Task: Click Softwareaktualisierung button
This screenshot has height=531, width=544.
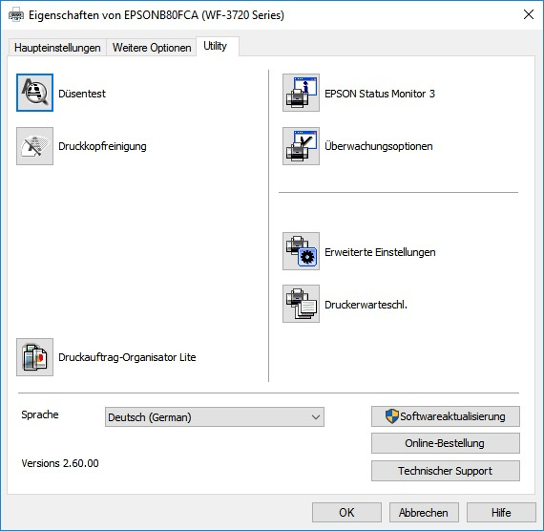Action: click(x=446, y=416)
